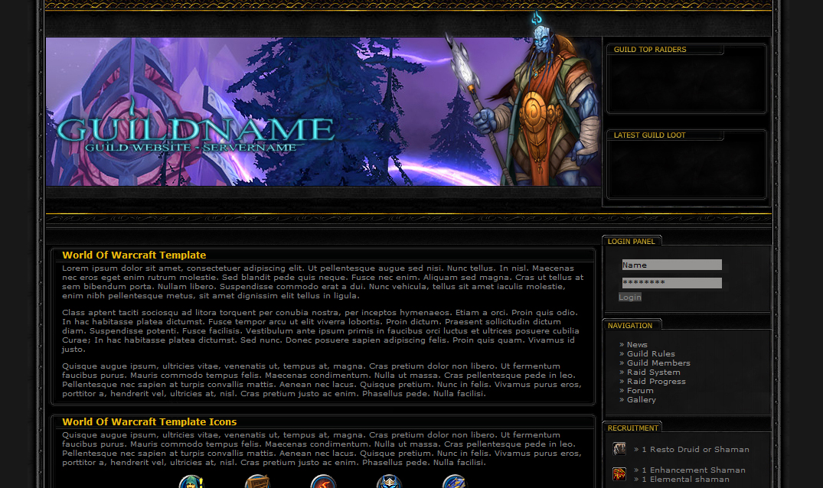
Task: Click the hooded figure quest icon
Action: [191, 481]
